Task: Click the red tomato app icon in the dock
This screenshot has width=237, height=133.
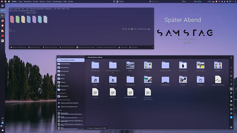Action: click(2, 36)
